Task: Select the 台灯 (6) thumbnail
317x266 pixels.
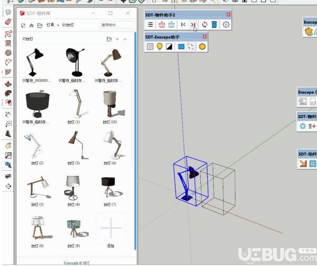Action: [72, 188]
